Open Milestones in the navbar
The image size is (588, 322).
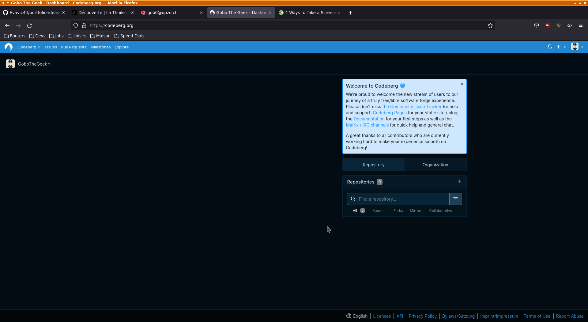point(100,47)
